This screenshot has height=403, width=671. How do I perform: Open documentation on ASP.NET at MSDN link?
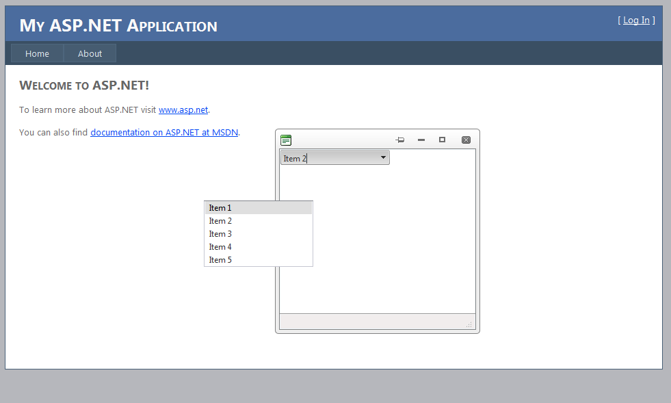click(164, 132)
